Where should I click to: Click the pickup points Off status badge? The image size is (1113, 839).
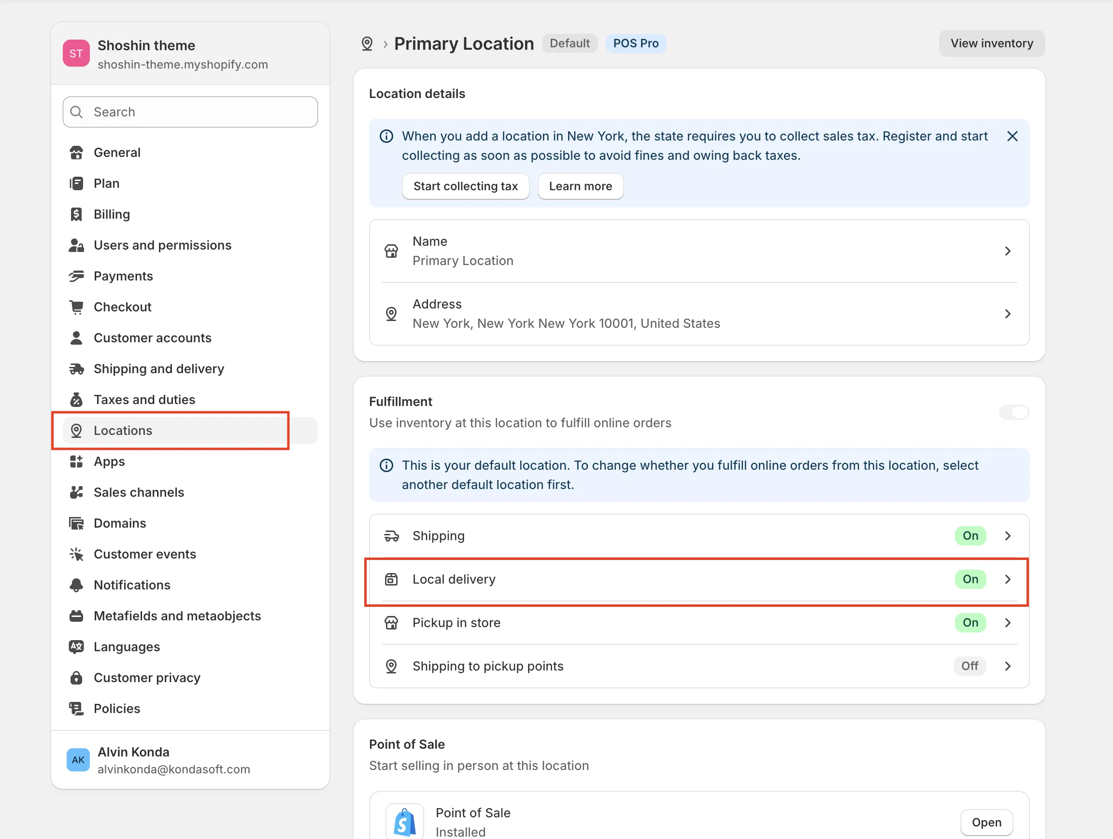[x=969, y=666]
